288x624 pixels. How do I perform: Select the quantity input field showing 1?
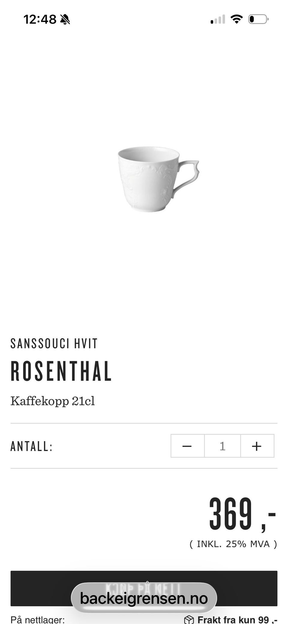click(x=222, y=446)
